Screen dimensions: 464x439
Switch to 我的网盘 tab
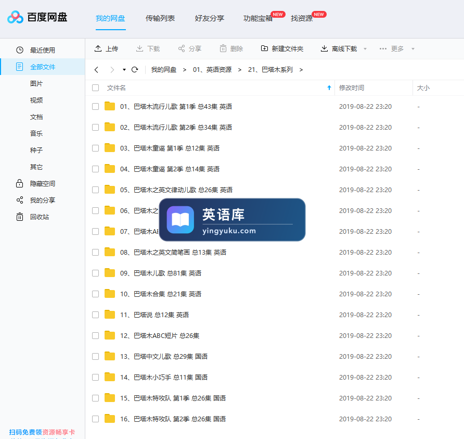coord(110,18)
